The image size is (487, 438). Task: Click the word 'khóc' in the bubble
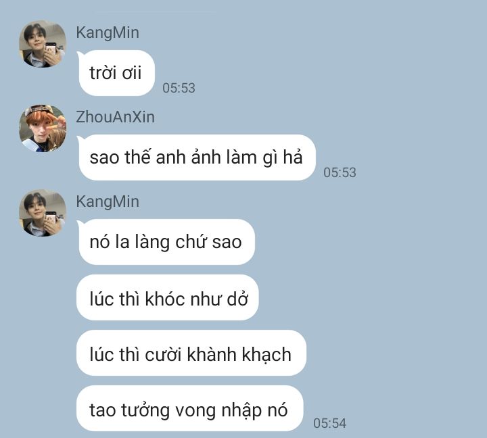pyautogui.click(x=165, y=299)
